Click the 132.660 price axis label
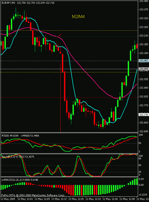Image resolution: width=149 pixels, height=202 pixels. point(144,122)
